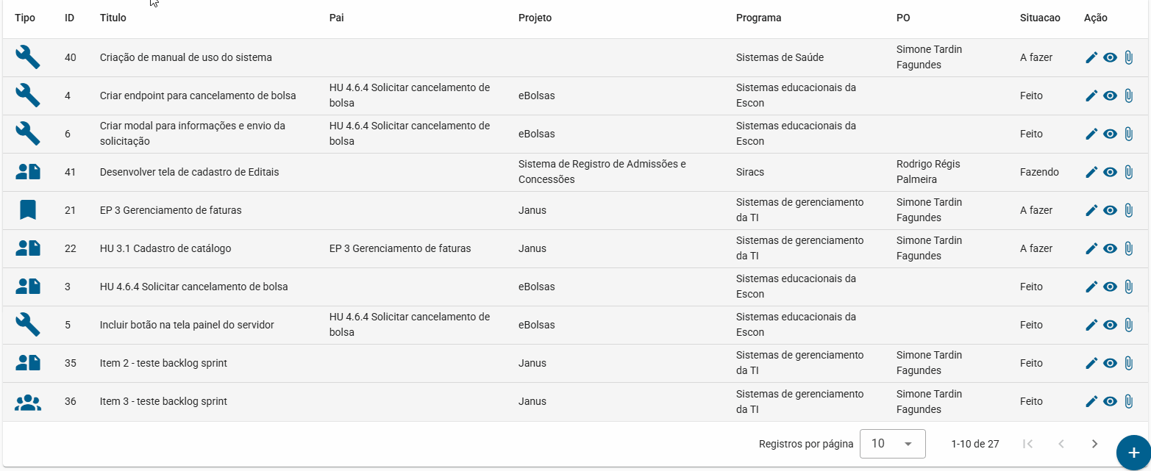Click the pencil icon for item 41
Viewport: 1151px width, 471px height.
pos(1091,172)
